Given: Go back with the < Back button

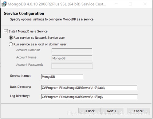Looking at the screenshot, I should point(90,111).
